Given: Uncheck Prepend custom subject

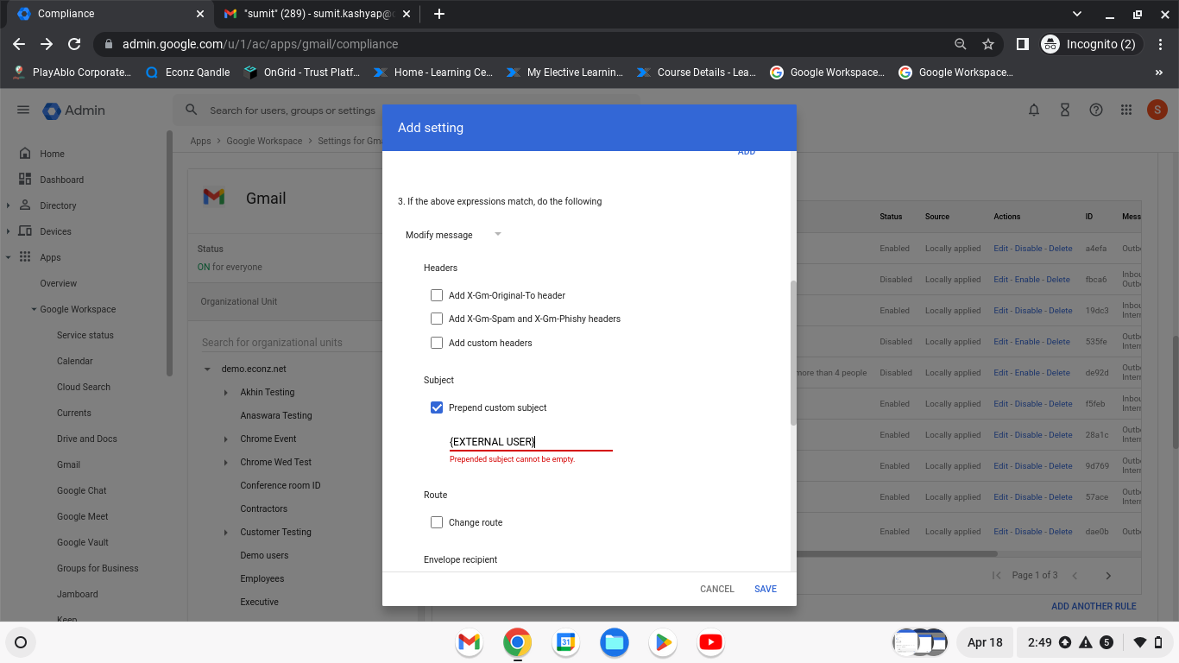Looking at the screenshot, I should [437, 407].
